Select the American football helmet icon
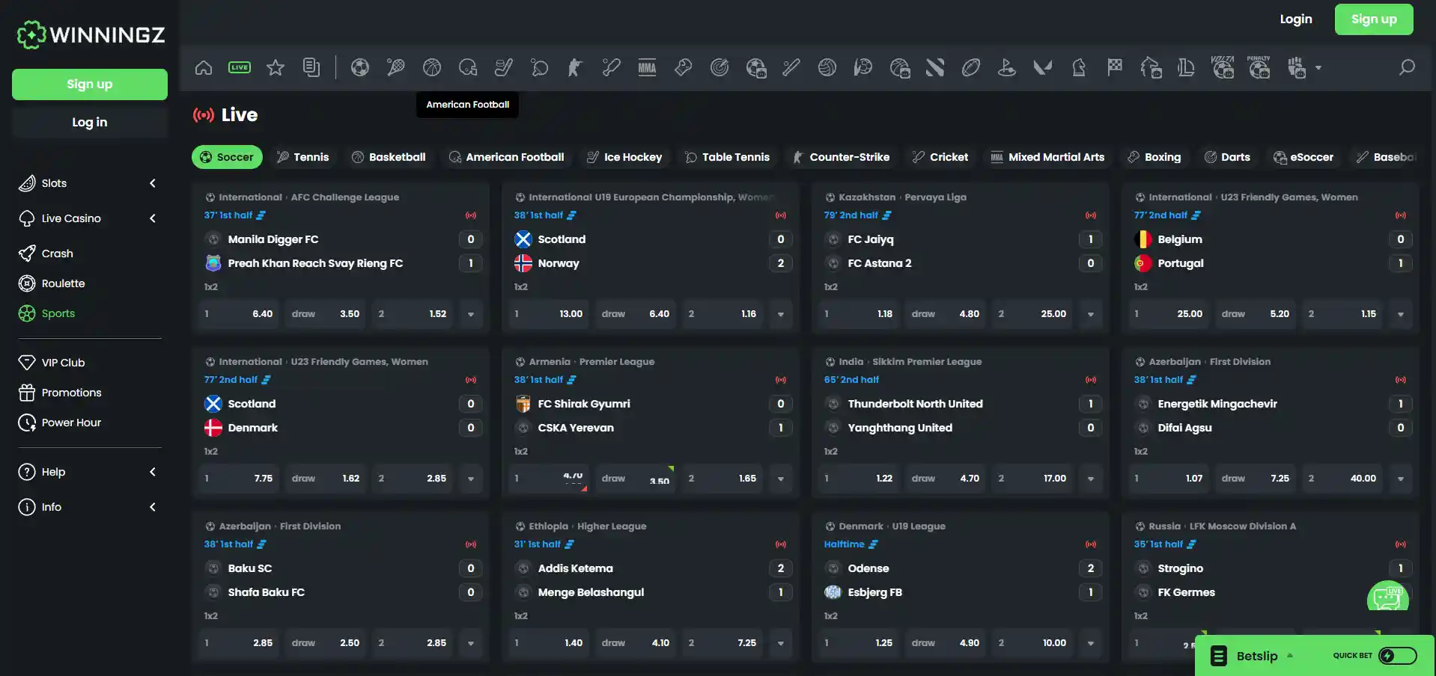Screen dimensions: 1436x676 point(468,68)
